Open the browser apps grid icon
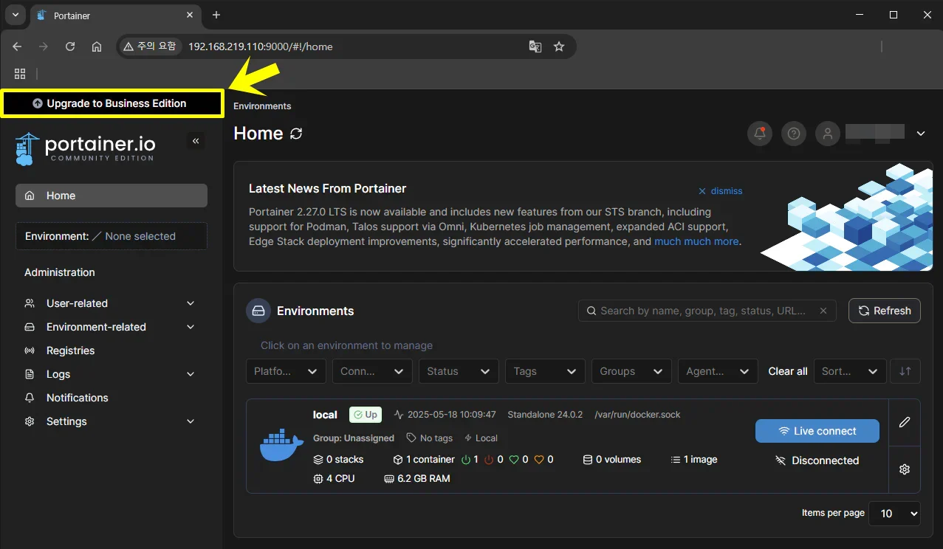The height and width of the screenshot is (549, 943). (20, 74)
